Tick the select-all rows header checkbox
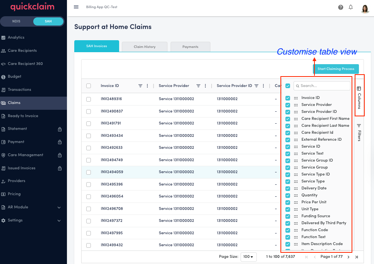Screen dimensions: 374x264 pyautogui.click(x=89, y=86)
